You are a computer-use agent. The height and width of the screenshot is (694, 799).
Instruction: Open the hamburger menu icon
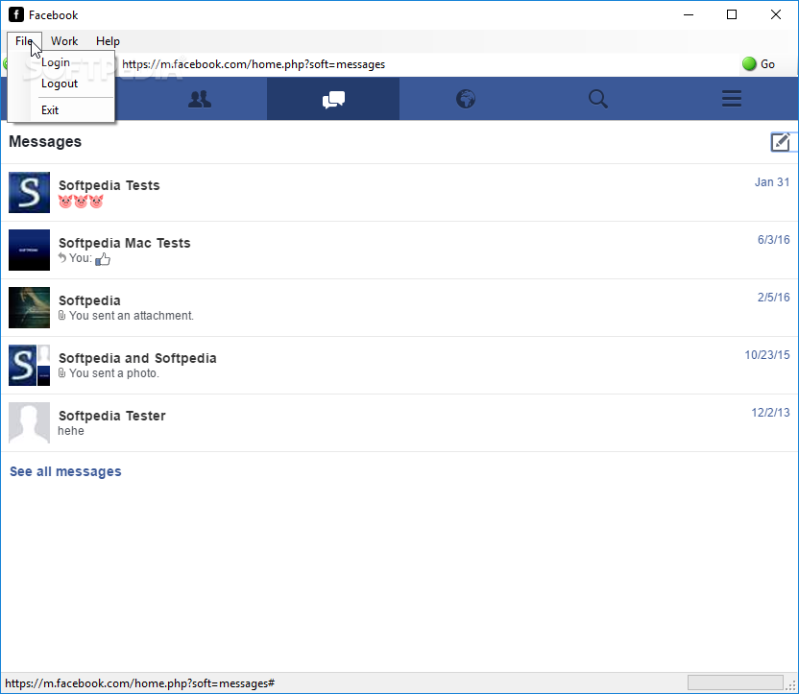(732, 99)
